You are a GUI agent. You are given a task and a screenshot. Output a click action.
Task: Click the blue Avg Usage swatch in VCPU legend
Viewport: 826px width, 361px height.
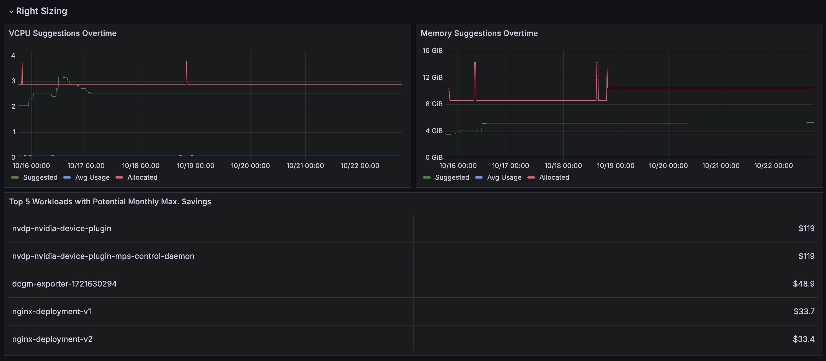[x=67, y=178]
